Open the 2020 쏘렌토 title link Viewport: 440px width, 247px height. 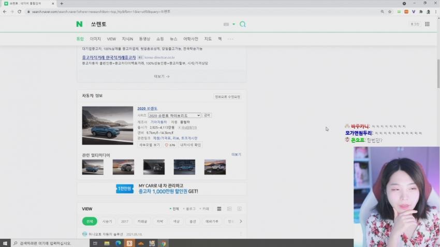pos(148,108)
